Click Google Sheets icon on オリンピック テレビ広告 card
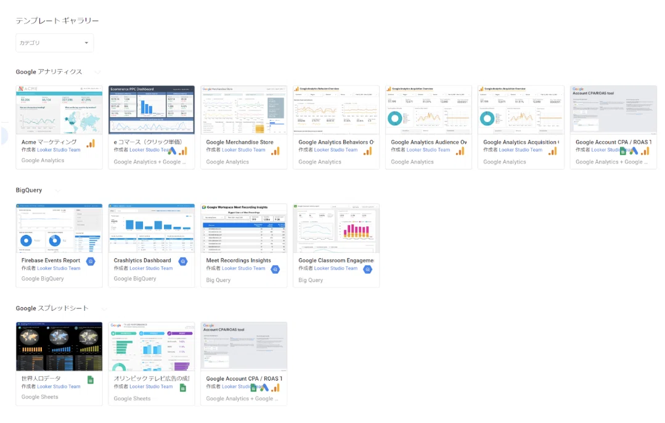The width and height of the screenshot is (665, 423). coord(183,388)
